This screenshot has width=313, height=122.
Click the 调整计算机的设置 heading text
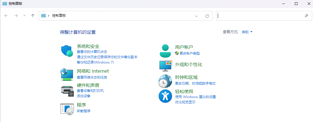(x=78, y=32)
